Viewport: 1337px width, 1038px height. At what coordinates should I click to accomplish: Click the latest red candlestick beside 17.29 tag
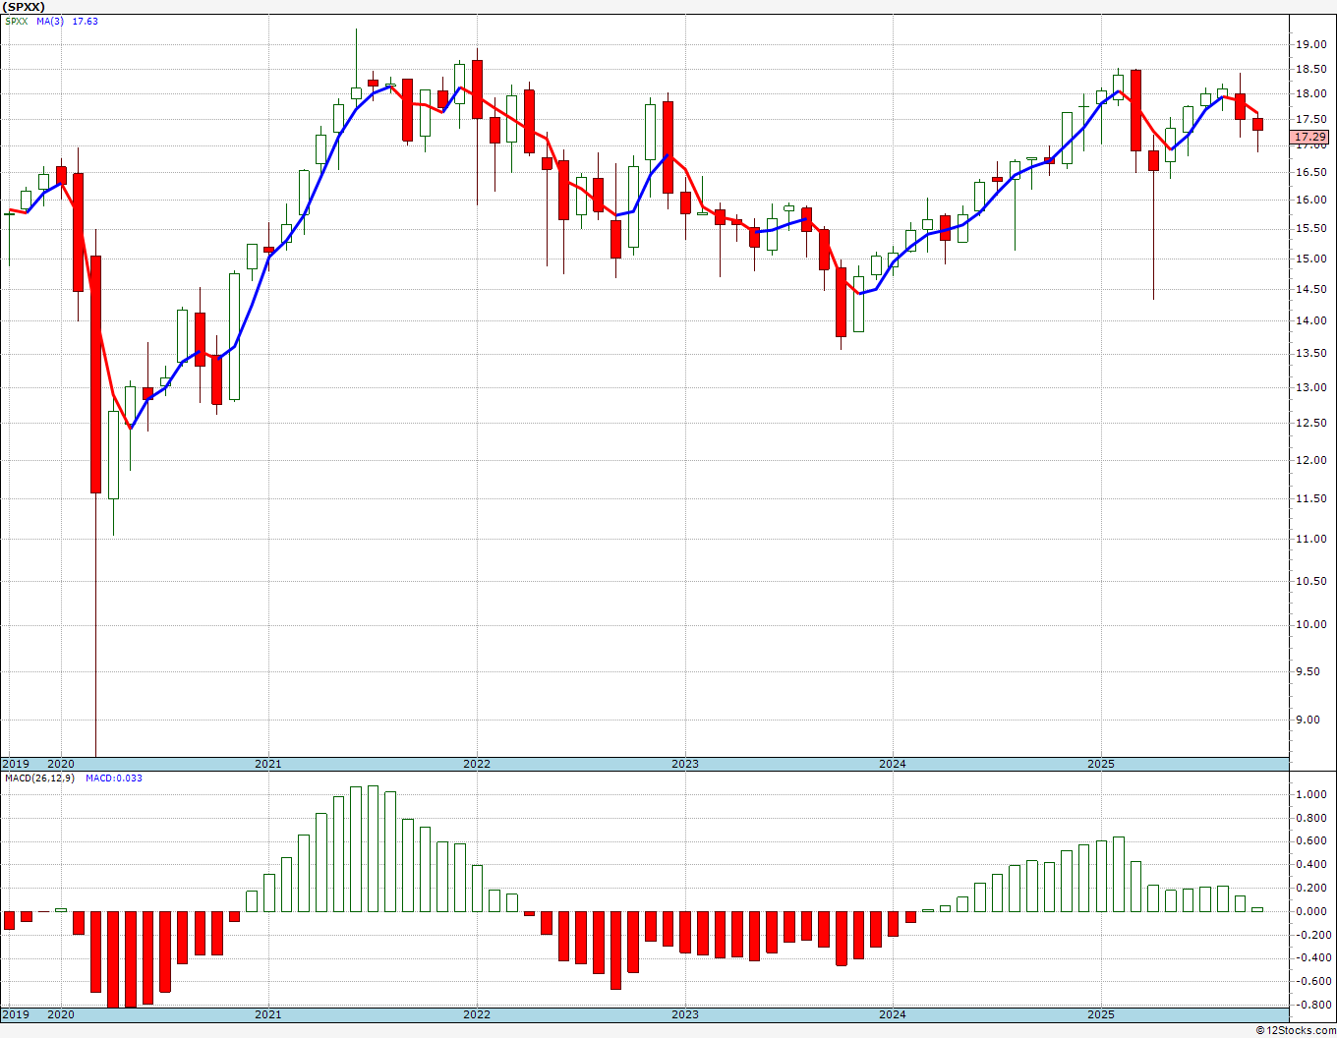(x=1257, y=124)
